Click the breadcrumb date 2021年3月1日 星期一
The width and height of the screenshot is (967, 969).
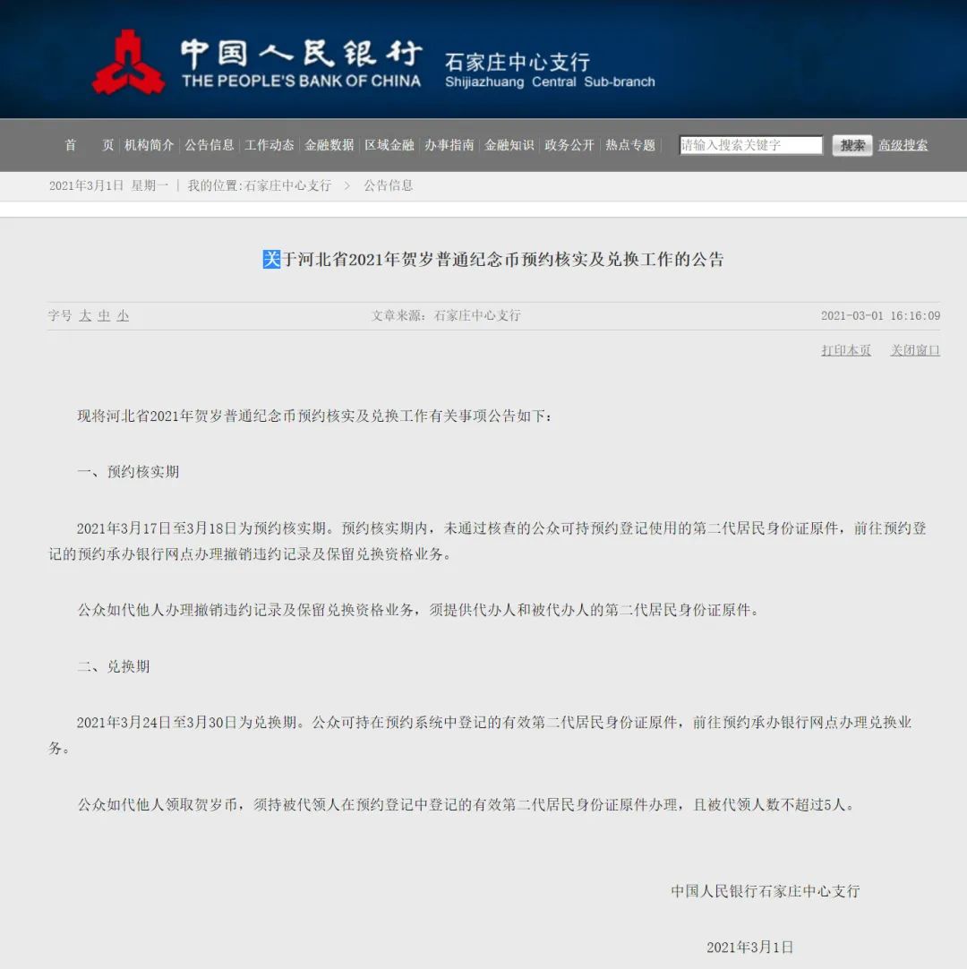point(108,185)
